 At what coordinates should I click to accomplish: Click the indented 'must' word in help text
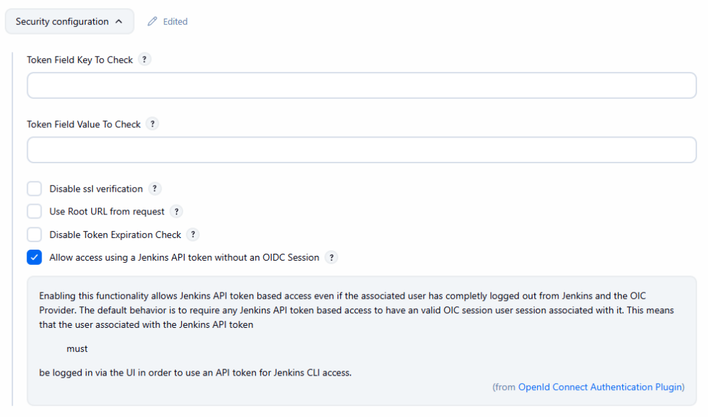tap(77, 349)
